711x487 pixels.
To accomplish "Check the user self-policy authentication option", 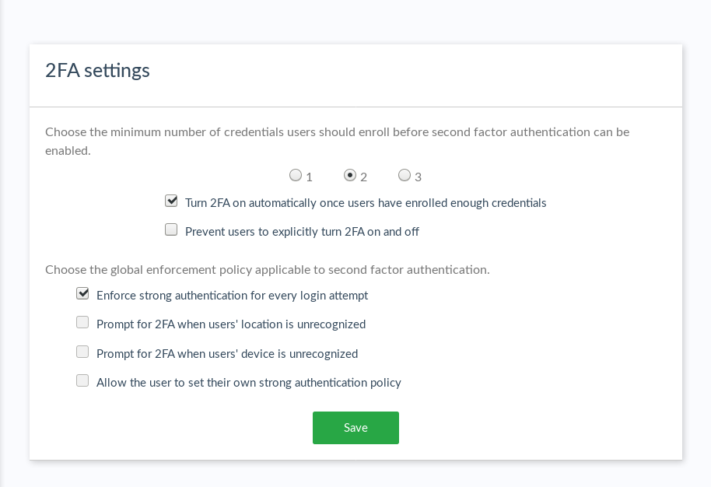I will coord(82,380).
